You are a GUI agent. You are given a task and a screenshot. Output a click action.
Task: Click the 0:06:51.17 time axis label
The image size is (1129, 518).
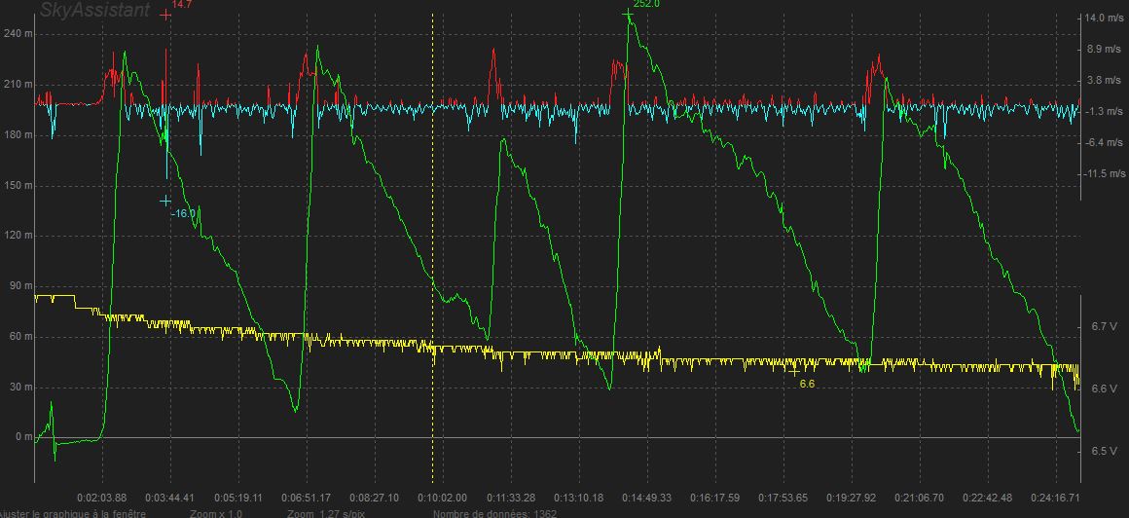tap(307, 498)
